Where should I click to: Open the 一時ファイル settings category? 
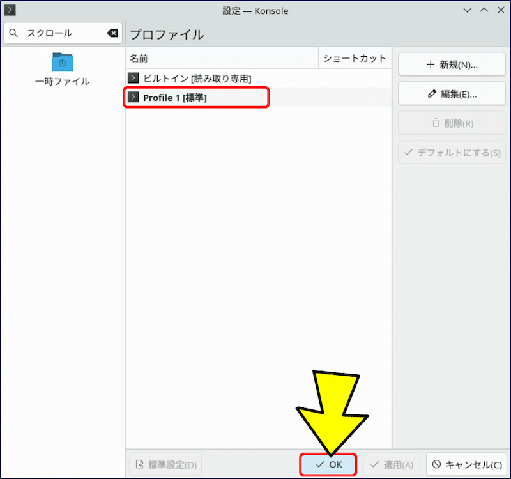pyautogui.click(x=63, y=69)
